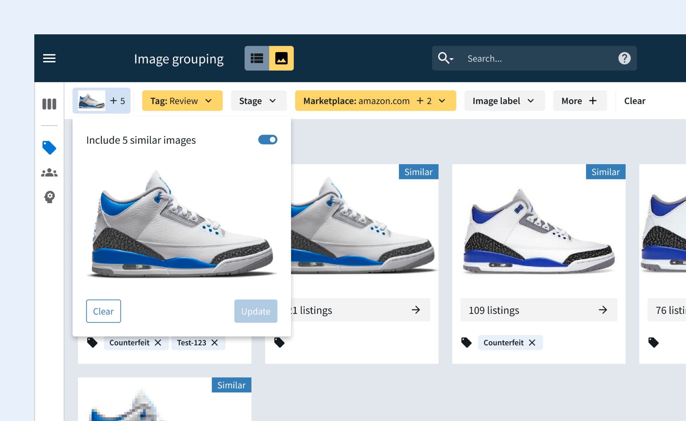Open the hamburger navigation menu
This screenshot has height=421, width=686.
coord(49,58)
